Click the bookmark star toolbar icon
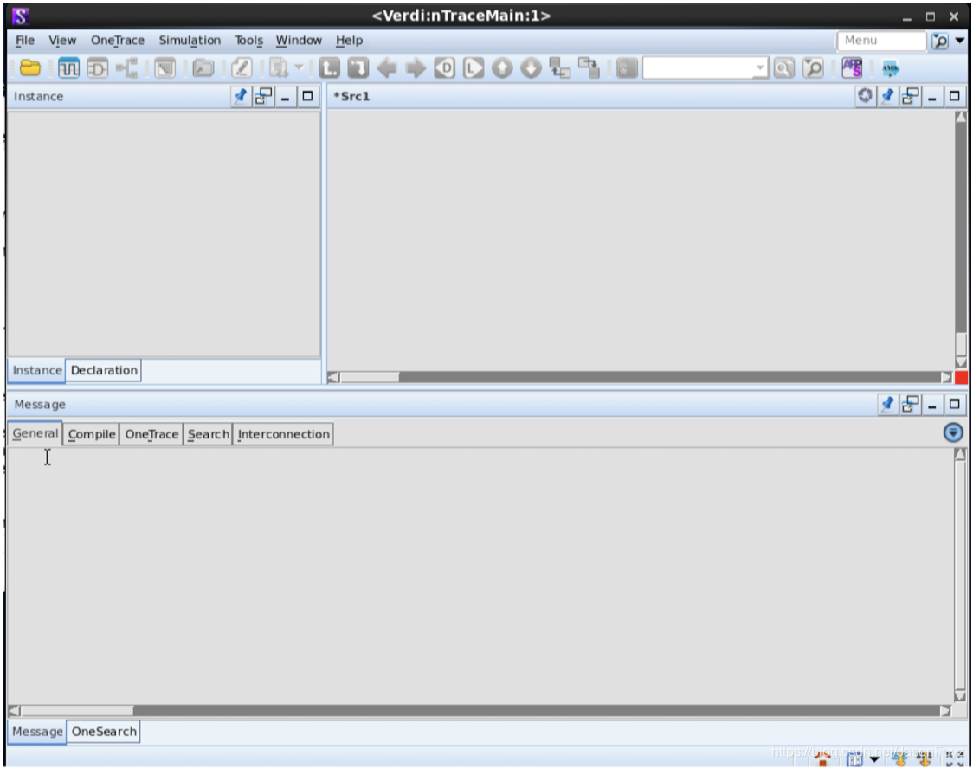This screenshot has width=973, height=768. point(628,68)
